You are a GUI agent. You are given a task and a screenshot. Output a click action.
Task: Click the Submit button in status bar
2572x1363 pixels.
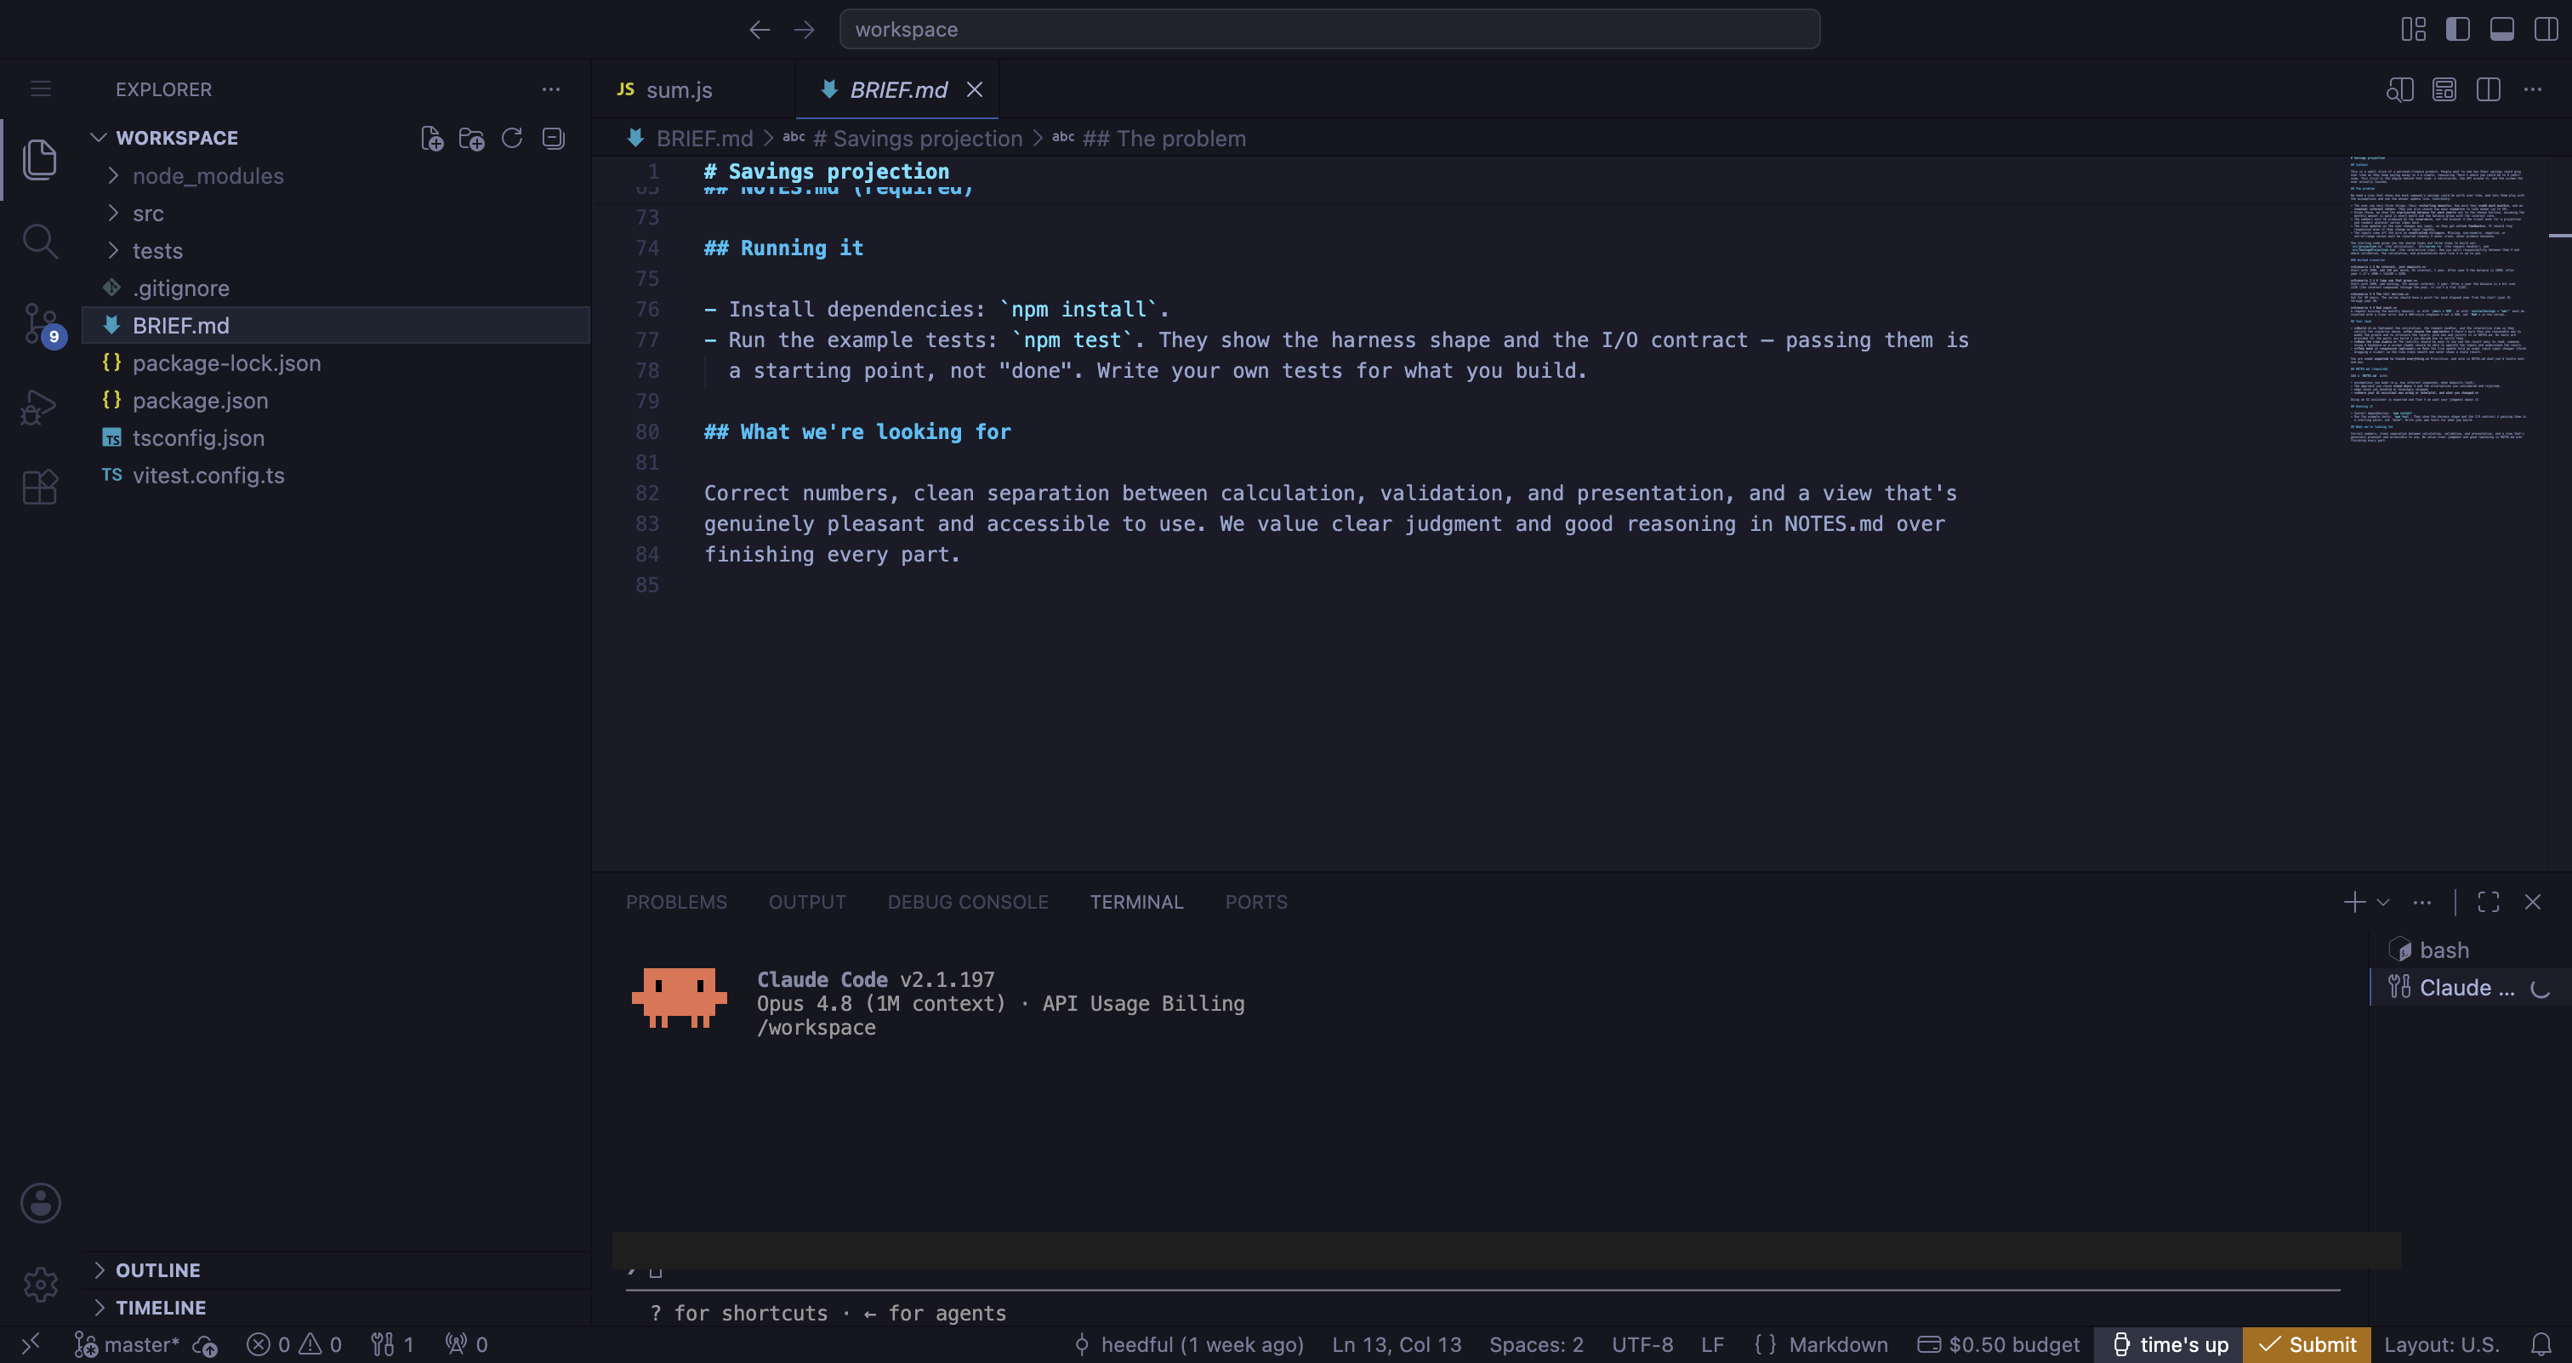click(2307, 1345)
